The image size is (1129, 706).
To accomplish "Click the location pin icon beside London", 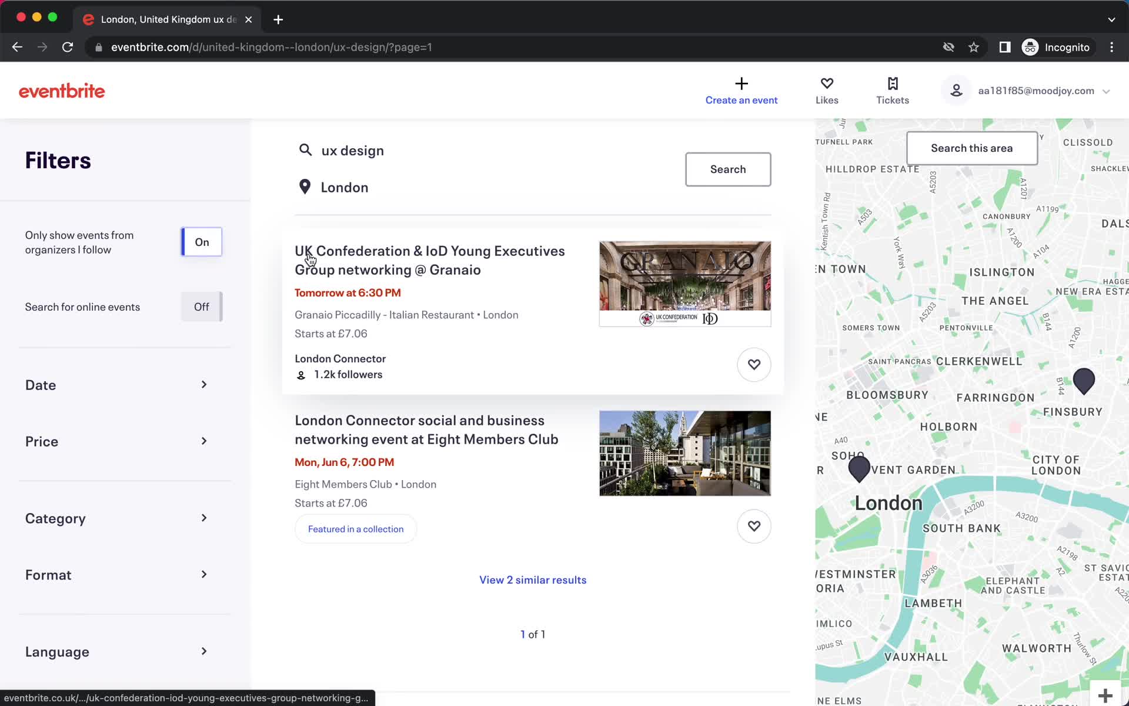I will click(305, 187).
